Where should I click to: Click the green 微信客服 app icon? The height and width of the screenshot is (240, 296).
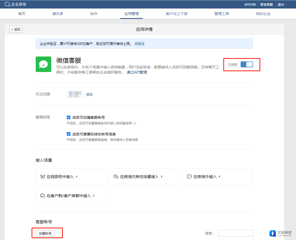[43, 64]
